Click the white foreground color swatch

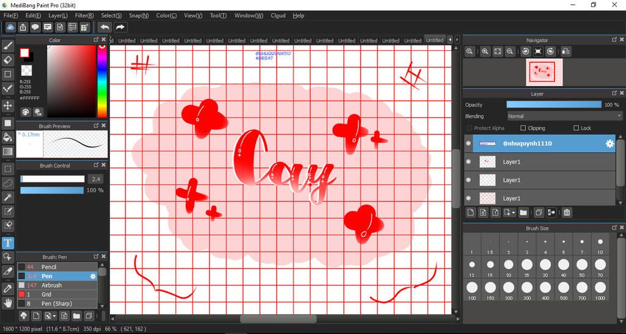(x=24, y=53)
